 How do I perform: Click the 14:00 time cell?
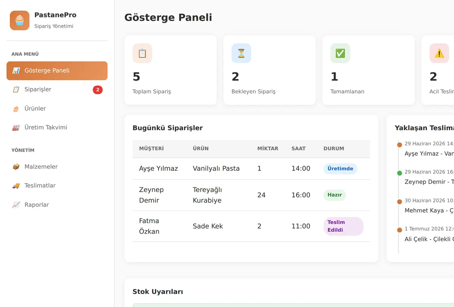coord(301,168)
